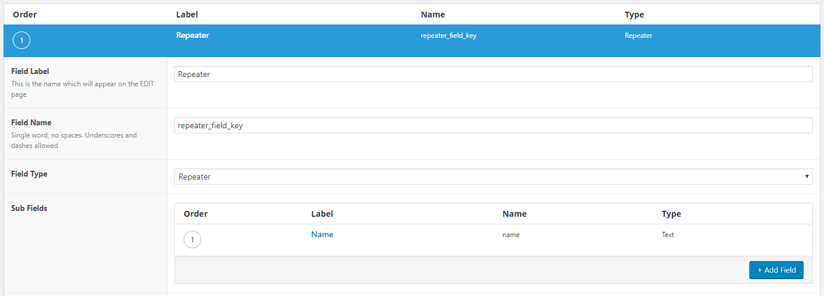Click the Sub Fields Name column header
824x296 pixels.
click(x=514, y=214)
